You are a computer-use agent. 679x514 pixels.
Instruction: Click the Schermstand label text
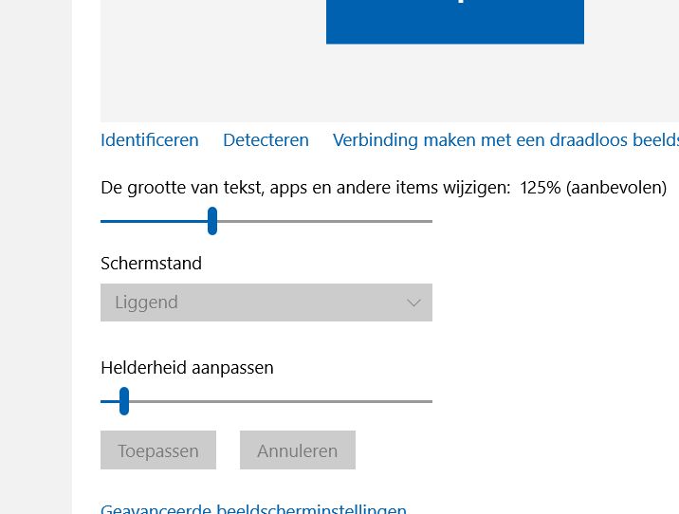click(x=151, y=264)
